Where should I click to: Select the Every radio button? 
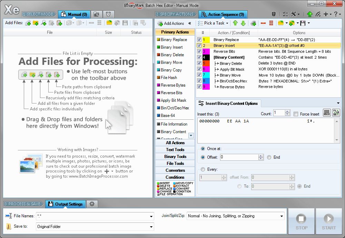pyautogui.click(x=203, y=169)
